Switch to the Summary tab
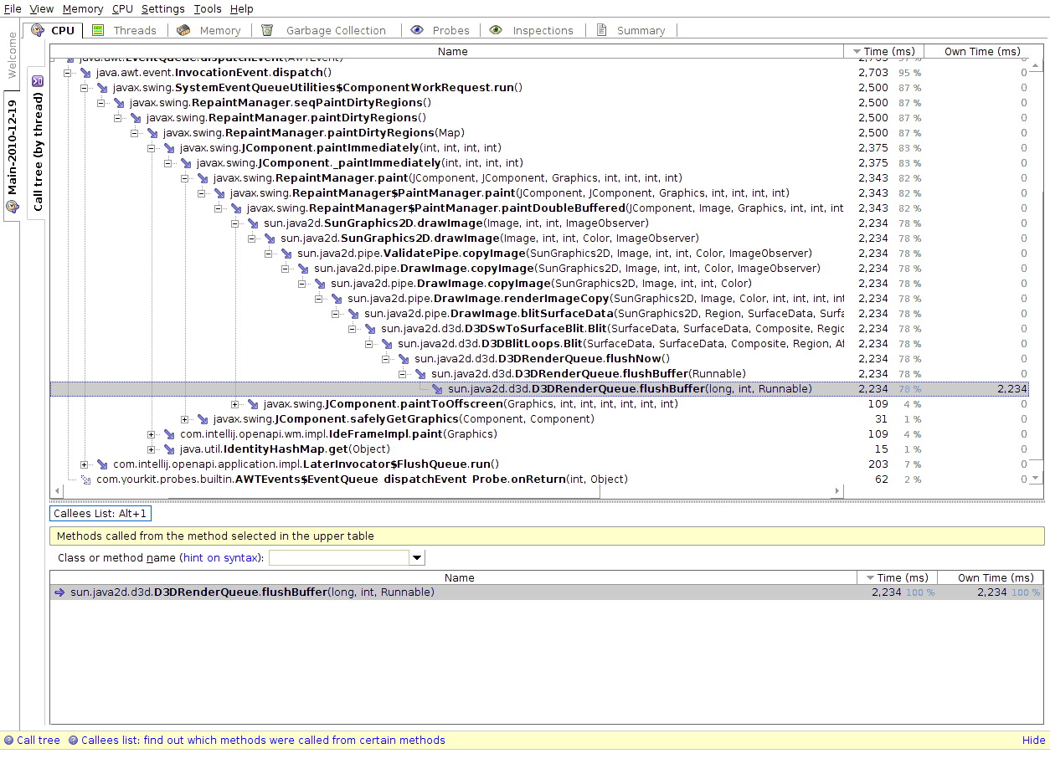The width and height of the screenshot is (1050, 764). 631,30
